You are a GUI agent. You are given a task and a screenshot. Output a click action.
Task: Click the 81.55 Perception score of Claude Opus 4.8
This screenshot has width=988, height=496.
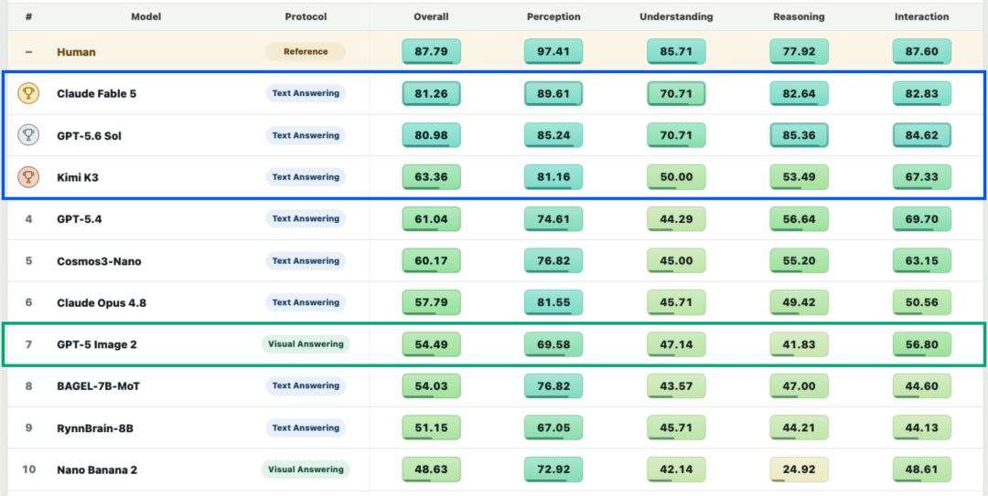(553, 302)
